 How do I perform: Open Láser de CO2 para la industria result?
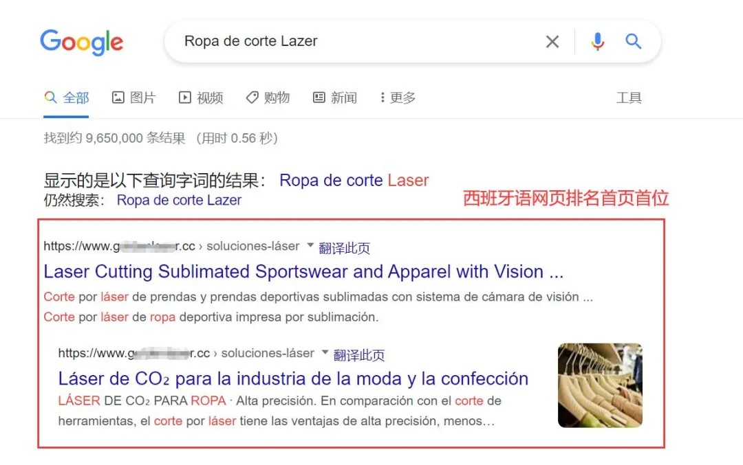[293, 378]
